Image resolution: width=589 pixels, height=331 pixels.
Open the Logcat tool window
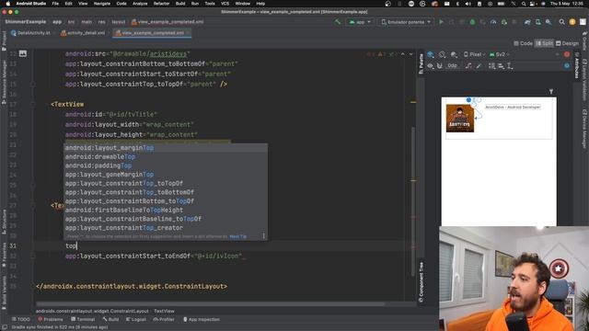point(135,319)
